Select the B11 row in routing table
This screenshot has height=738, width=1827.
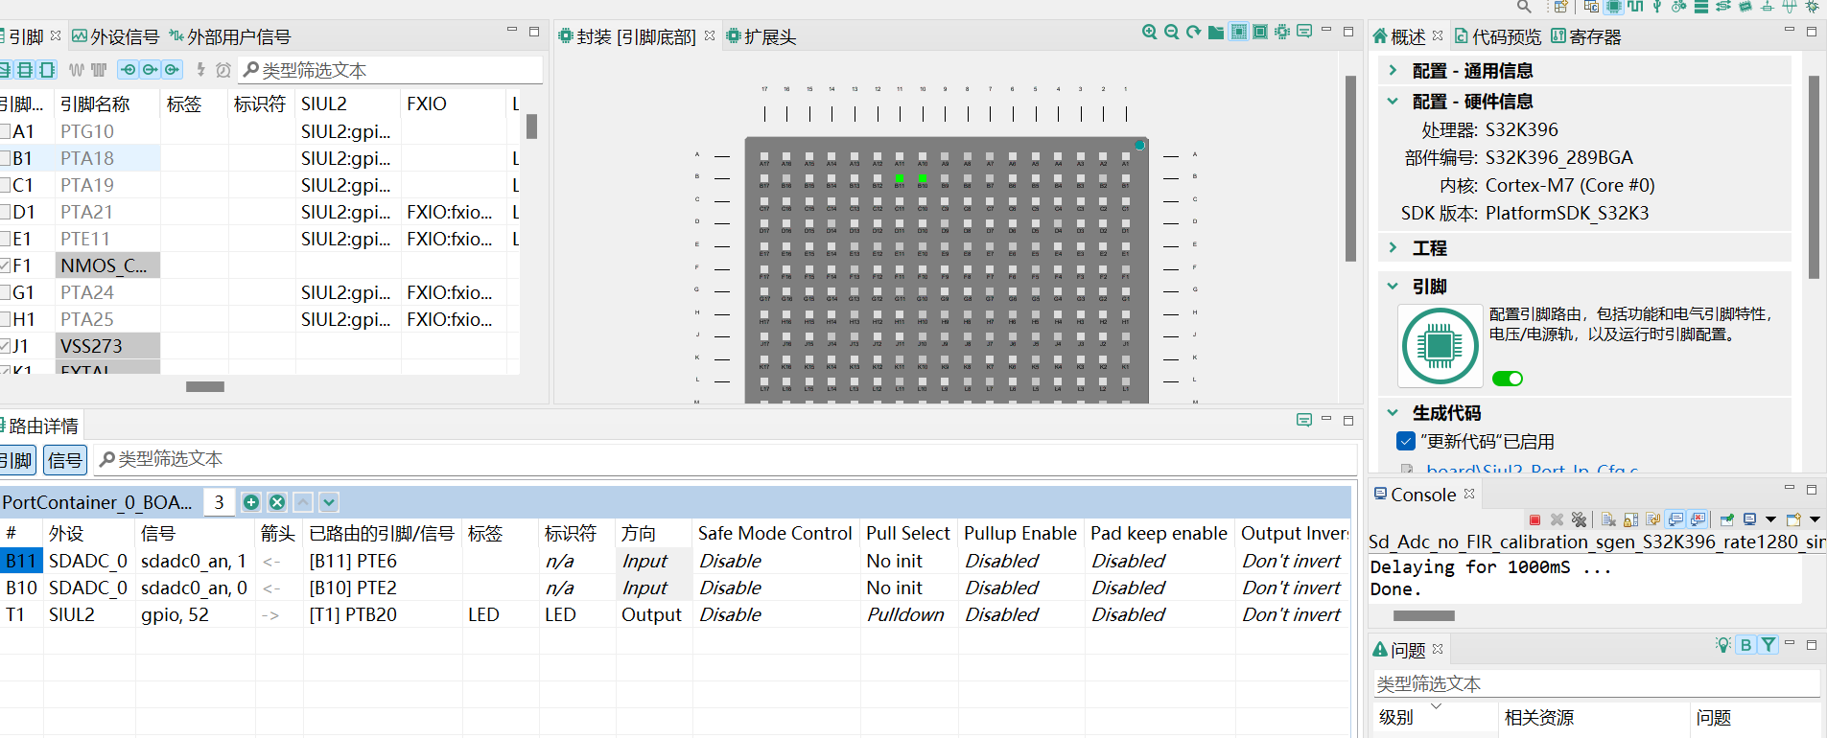pyautogui.click(x=674, y=561)
